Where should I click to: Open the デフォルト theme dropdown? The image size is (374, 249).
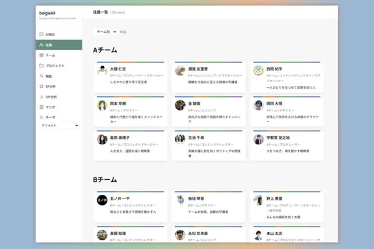[60, 125]
